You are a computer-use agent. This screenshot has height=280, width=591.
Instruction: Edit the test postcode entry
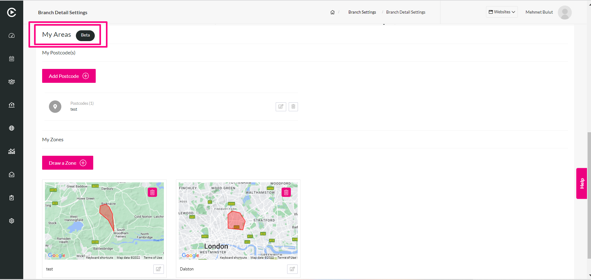[281, 107]
